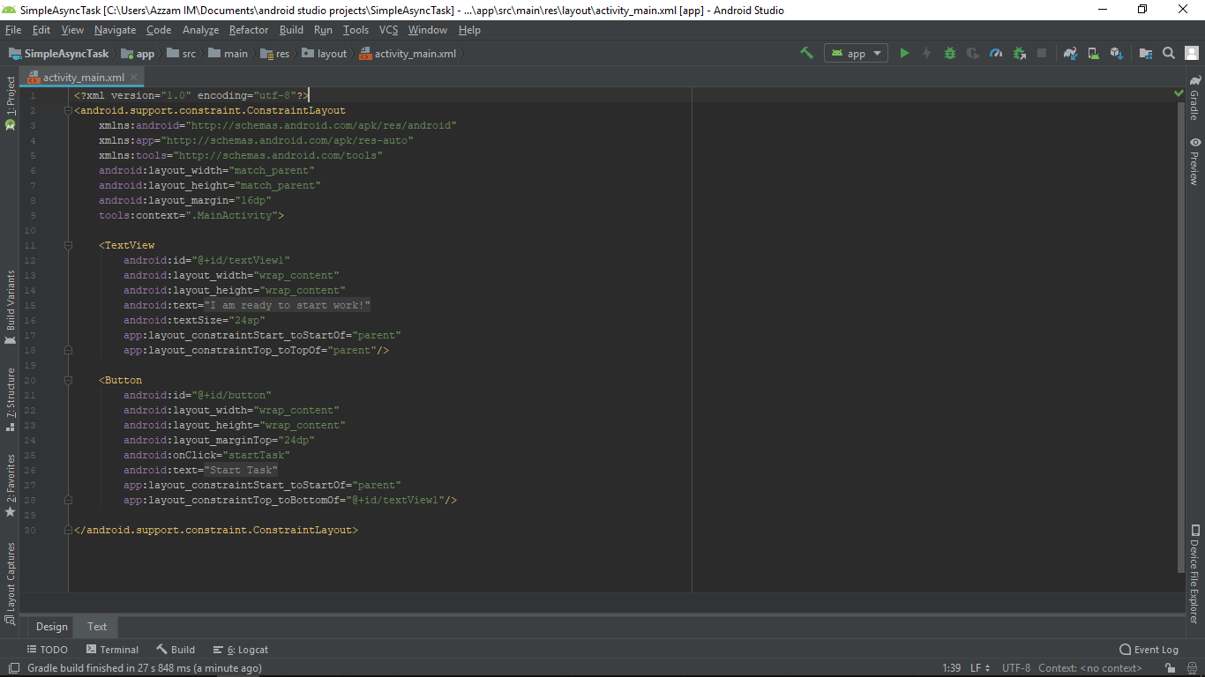
Task: Open the TODO tool window
Action: click(47, 650)
